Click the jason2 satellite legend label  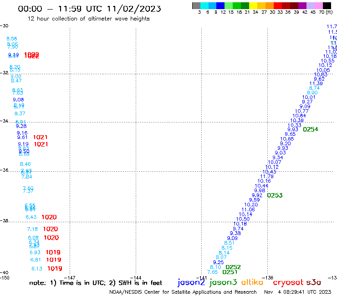(191, 282)
